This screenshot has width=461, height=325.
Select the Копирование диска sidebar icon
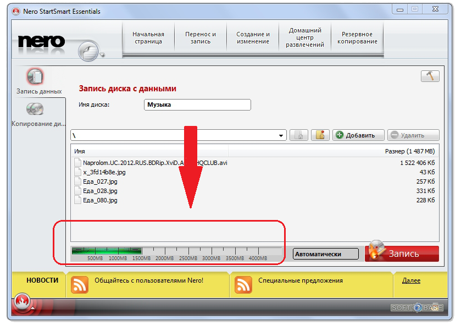tap(35, 109)
